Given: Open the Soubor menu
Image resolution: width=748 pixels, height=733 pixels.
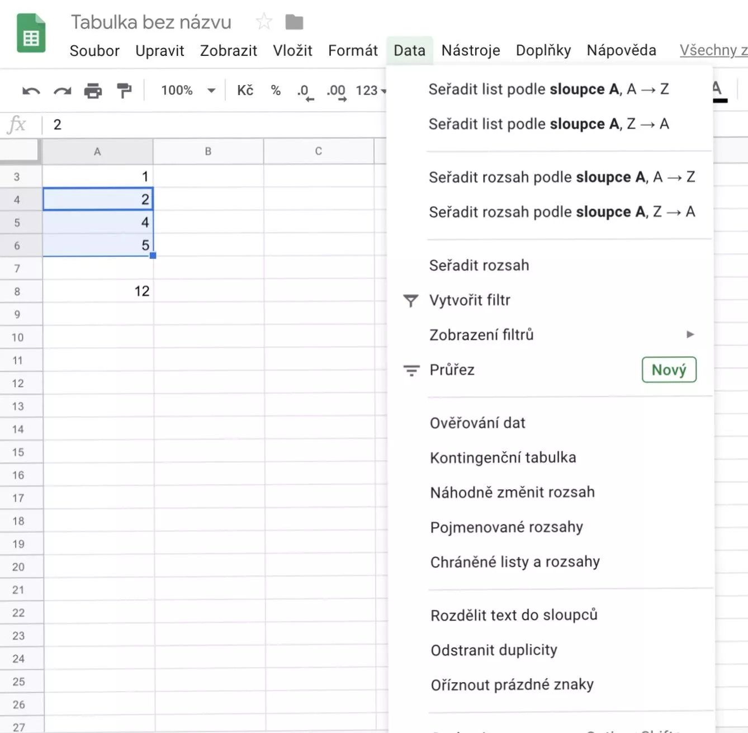Looking at the screenshot, I should (94, 51).
